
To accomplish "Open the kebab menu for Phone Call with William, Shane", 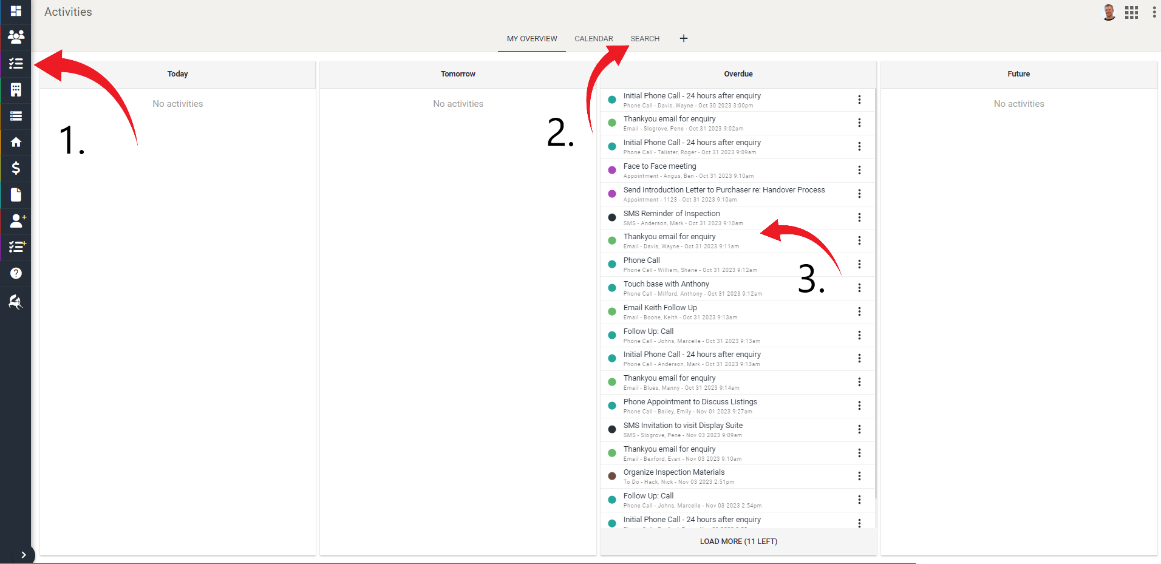I will click(x=860, y=264).
